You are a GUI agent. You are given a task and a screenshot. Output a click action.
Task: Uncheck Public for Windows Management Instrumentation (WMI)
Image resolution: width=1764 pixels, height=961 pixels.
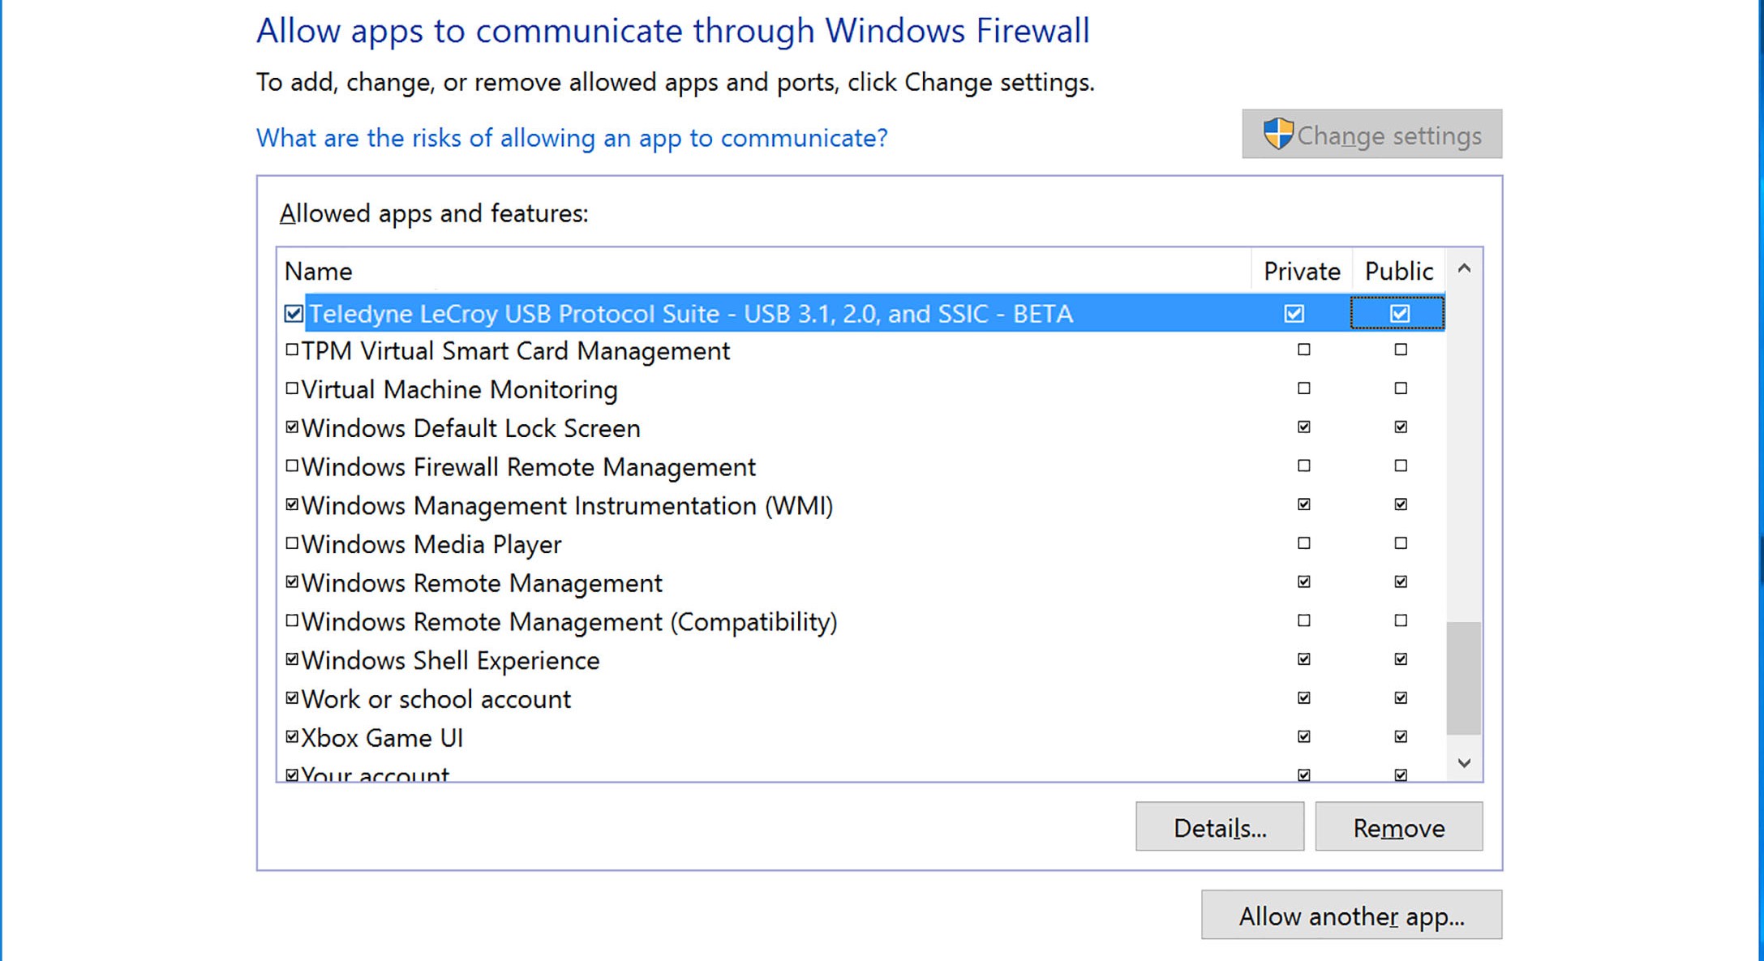[1401, 504]
